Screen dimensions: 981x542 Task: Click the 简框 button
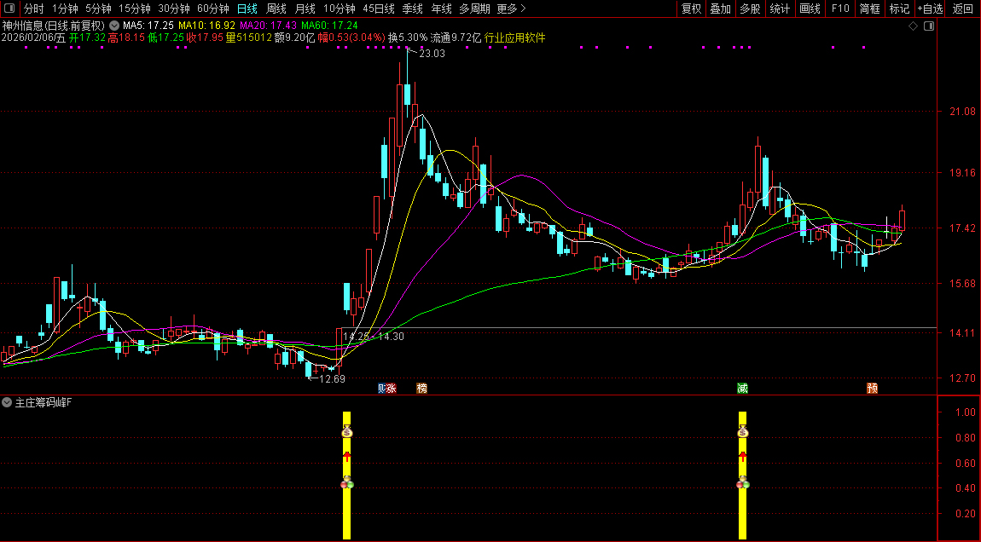(x=869, y=9)
